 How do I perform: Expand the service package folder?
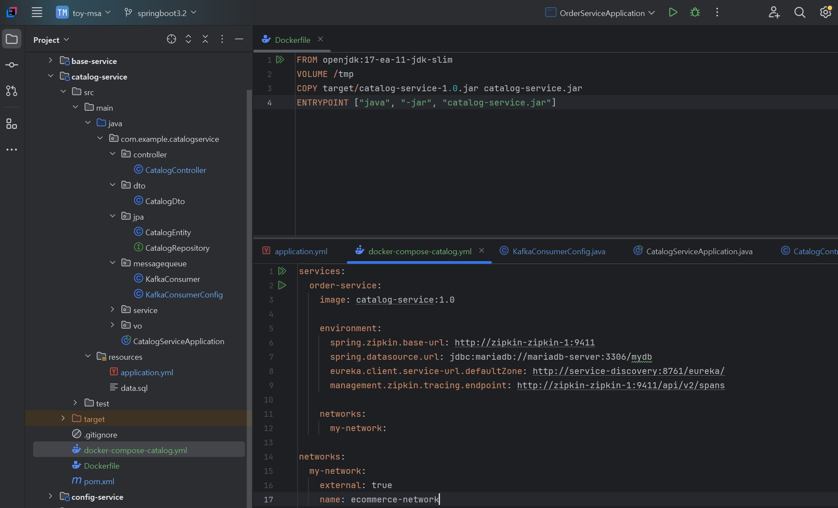(113, 310)
